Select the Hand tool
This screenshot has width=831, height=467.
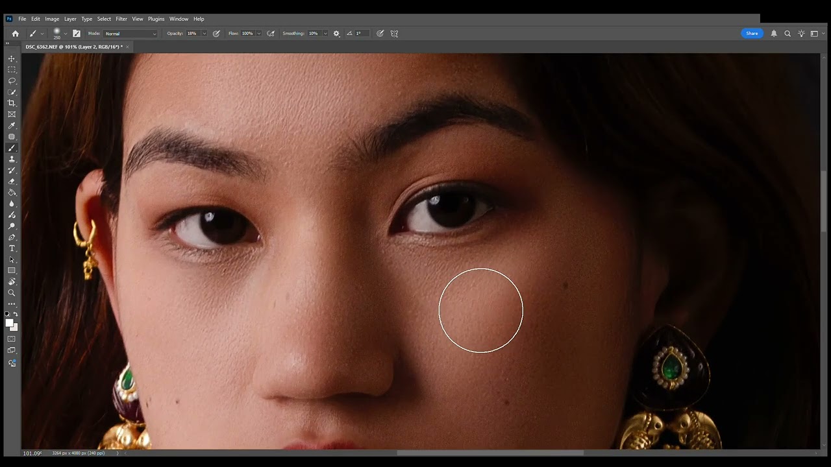click(12, 281)
